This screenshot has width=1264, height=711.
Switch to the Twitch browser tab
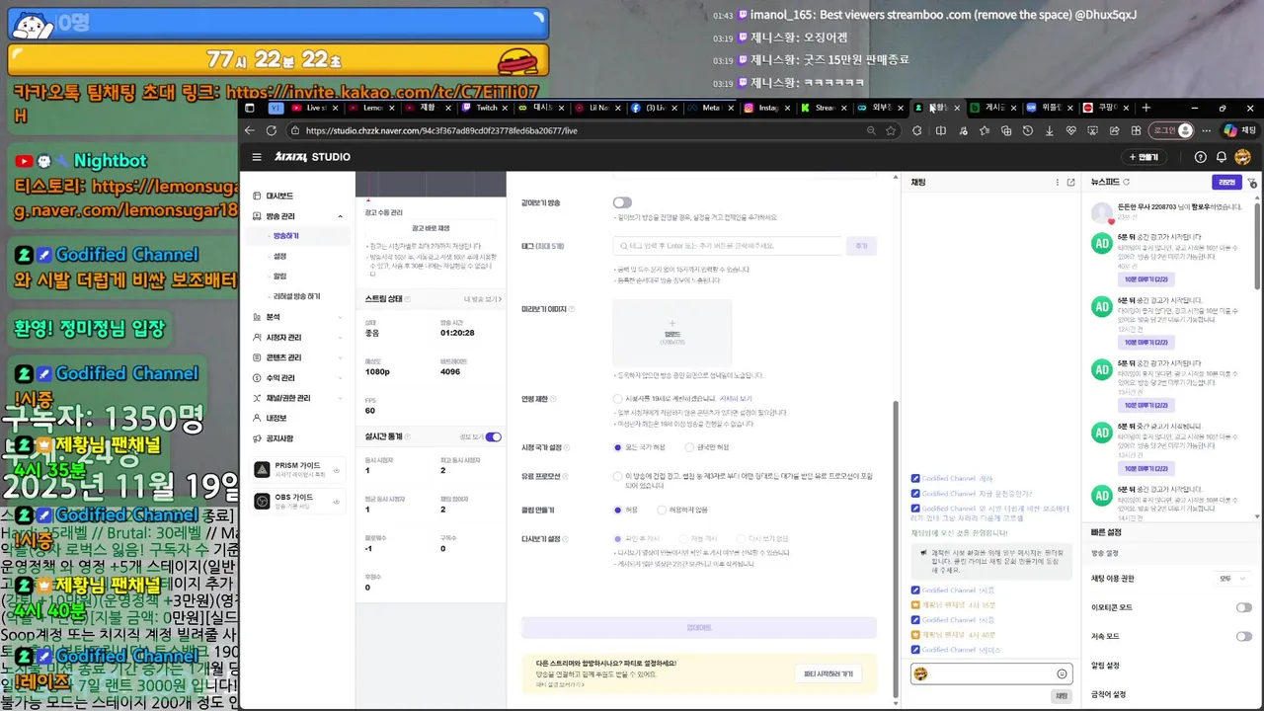click(x=487, y=108)
